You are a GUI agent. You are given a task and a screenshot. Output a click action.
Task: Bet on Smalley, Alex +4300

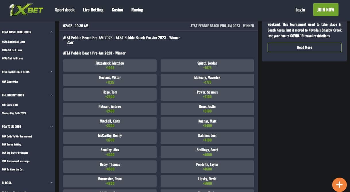110,152
